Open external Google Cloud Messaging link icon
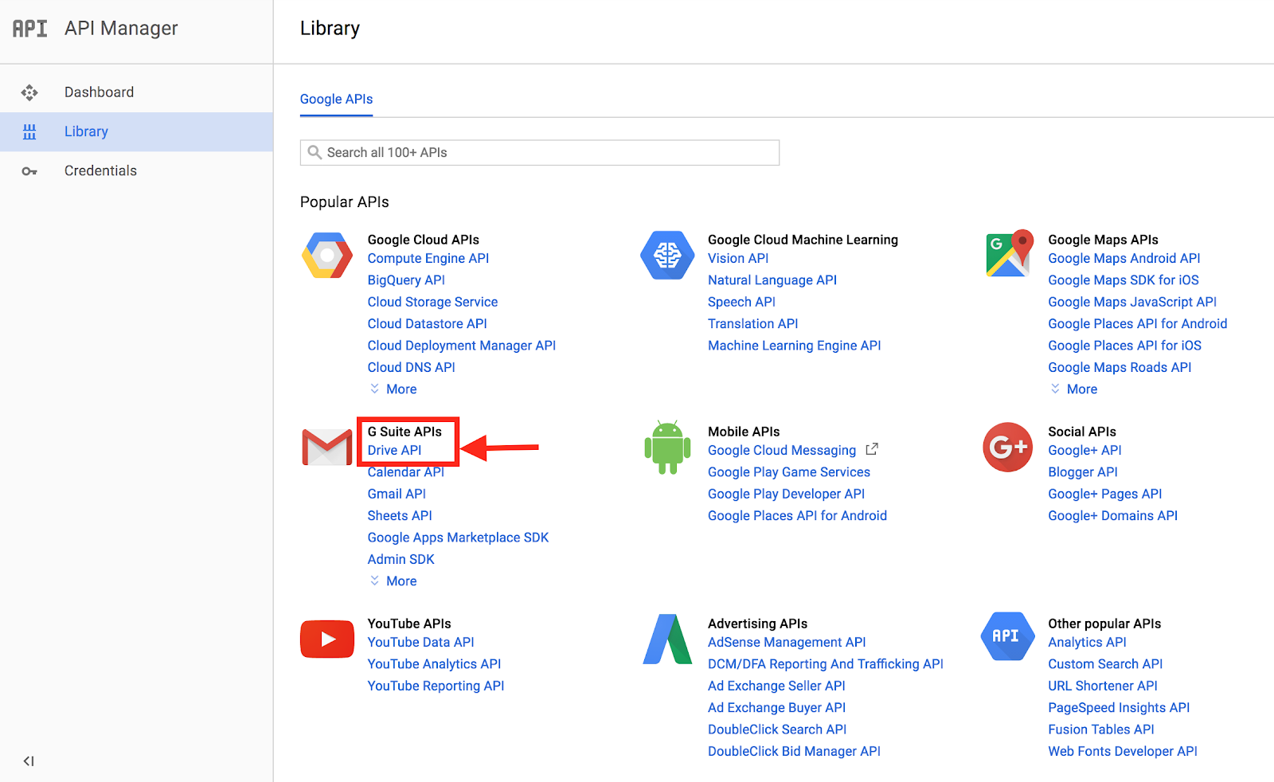Image resolution: width=1274 pixels, height=782 pixels. (872, 449)
